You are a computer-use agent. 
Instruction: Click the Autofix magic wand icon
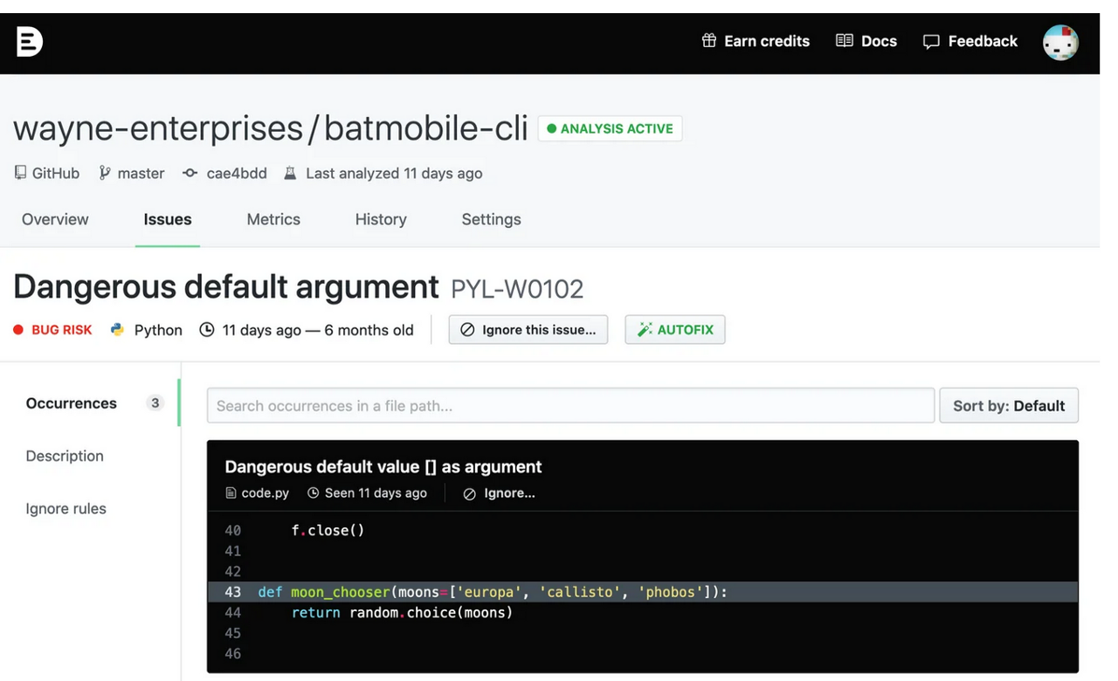click(645, 330)
